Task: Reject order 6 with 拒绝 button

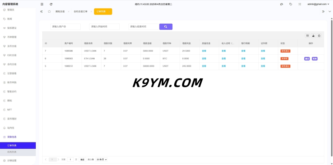Action: pyautogui.click(x=314, y=59)
